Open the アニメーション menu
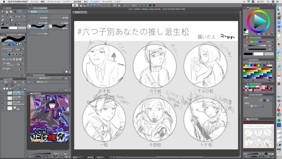The height and width of the screenshot is (159, 282). (54, 1)
